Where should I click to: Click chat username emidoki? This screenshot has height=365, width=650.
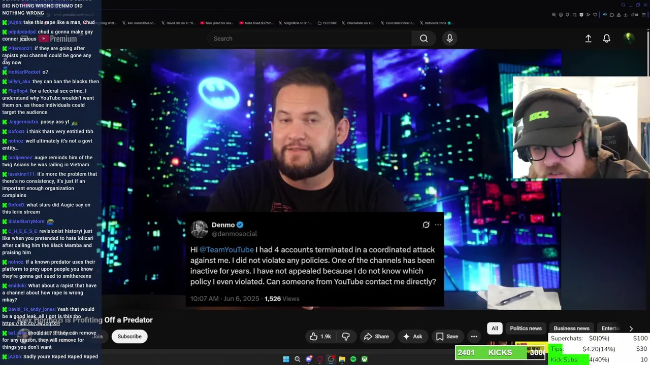pos(17,285)
